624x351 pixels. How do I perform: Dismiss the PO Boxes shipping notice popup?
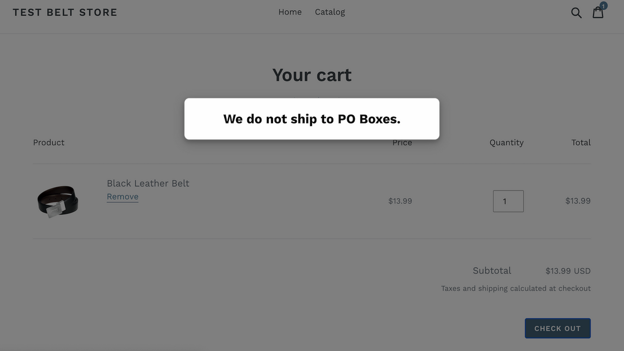pyautogui.click(x=312, y=118)
